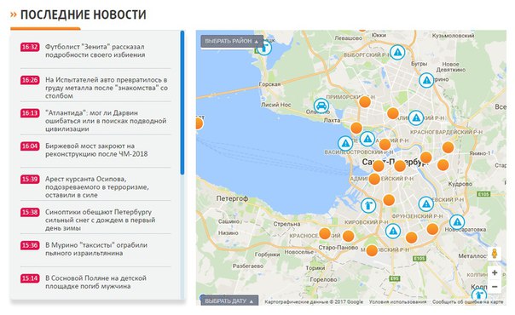Open news Синоптики обещают Петербургу сильный снег
The height and width of the screenshot is (315, 515).
pyautogui.click(x=100, y=220)
